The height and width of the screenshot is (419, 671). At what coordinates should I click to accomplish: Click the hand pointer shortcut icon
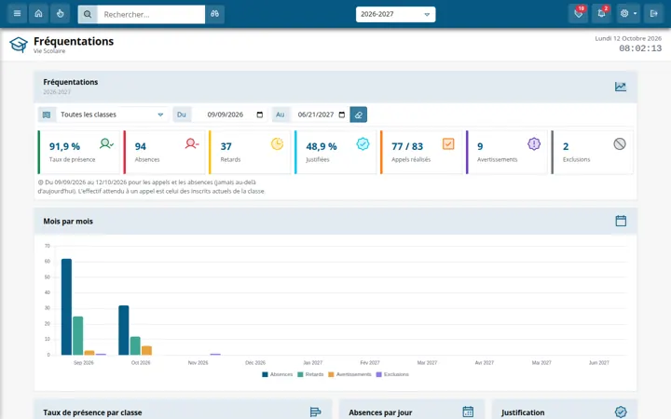(x=60, y=14)
